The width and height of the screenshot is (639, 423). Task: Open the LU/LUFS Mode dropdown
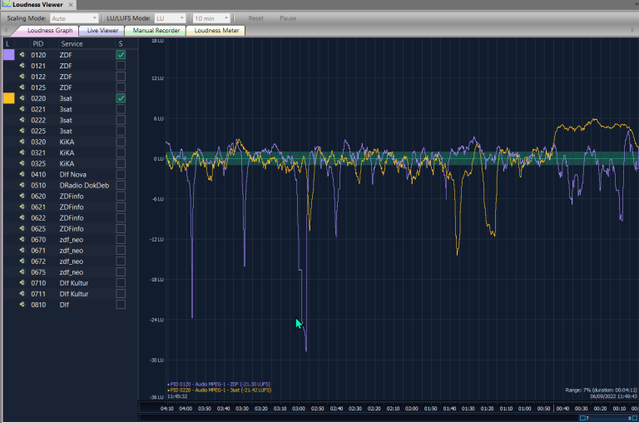click(x=170, y=18)
